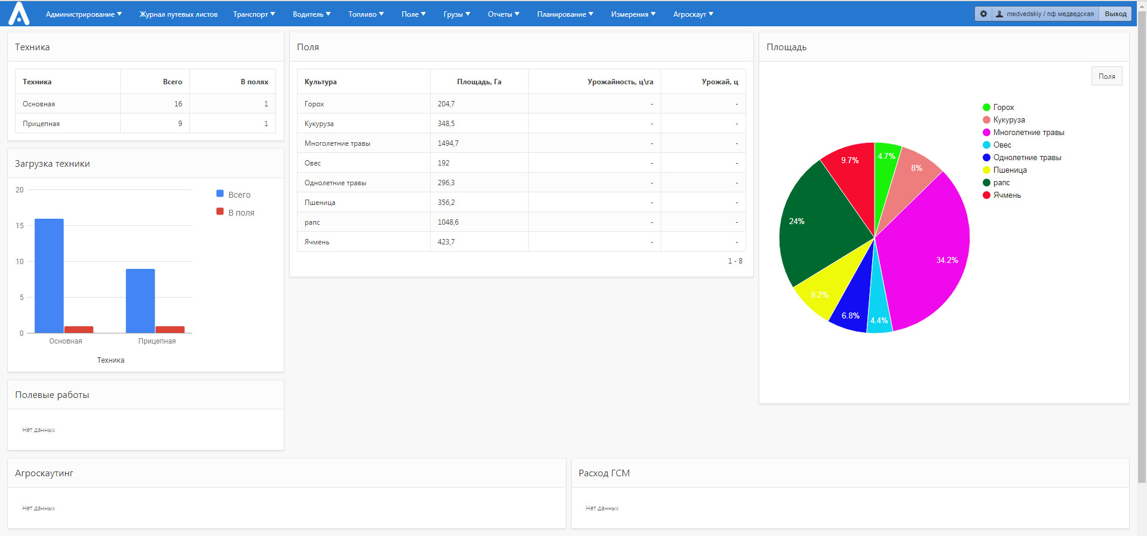Viewport: 1147px width, 536px height.
Task: Click the Расход ГСМ panel heading
Action: point(604,473)
